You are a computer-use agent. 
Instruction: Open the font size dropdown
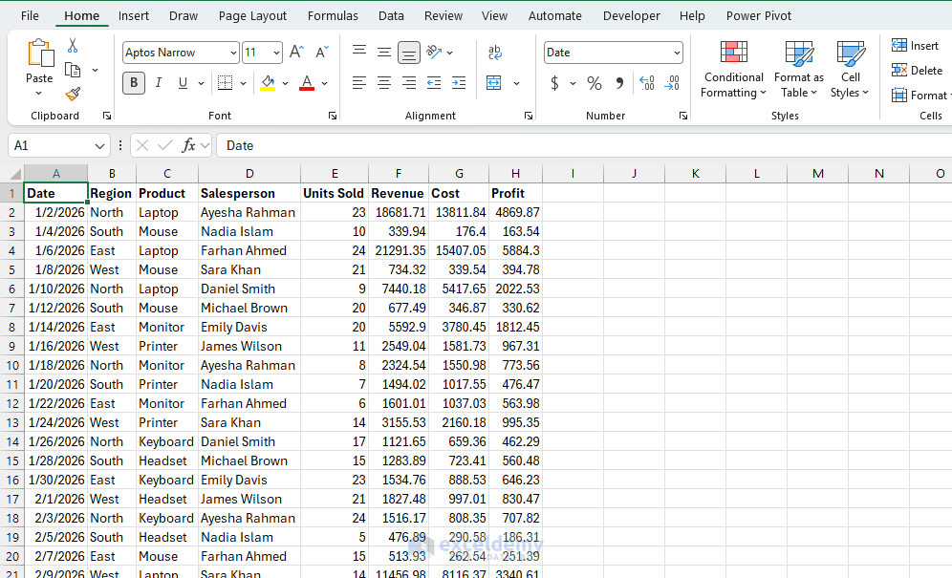[x=277, y=53]
